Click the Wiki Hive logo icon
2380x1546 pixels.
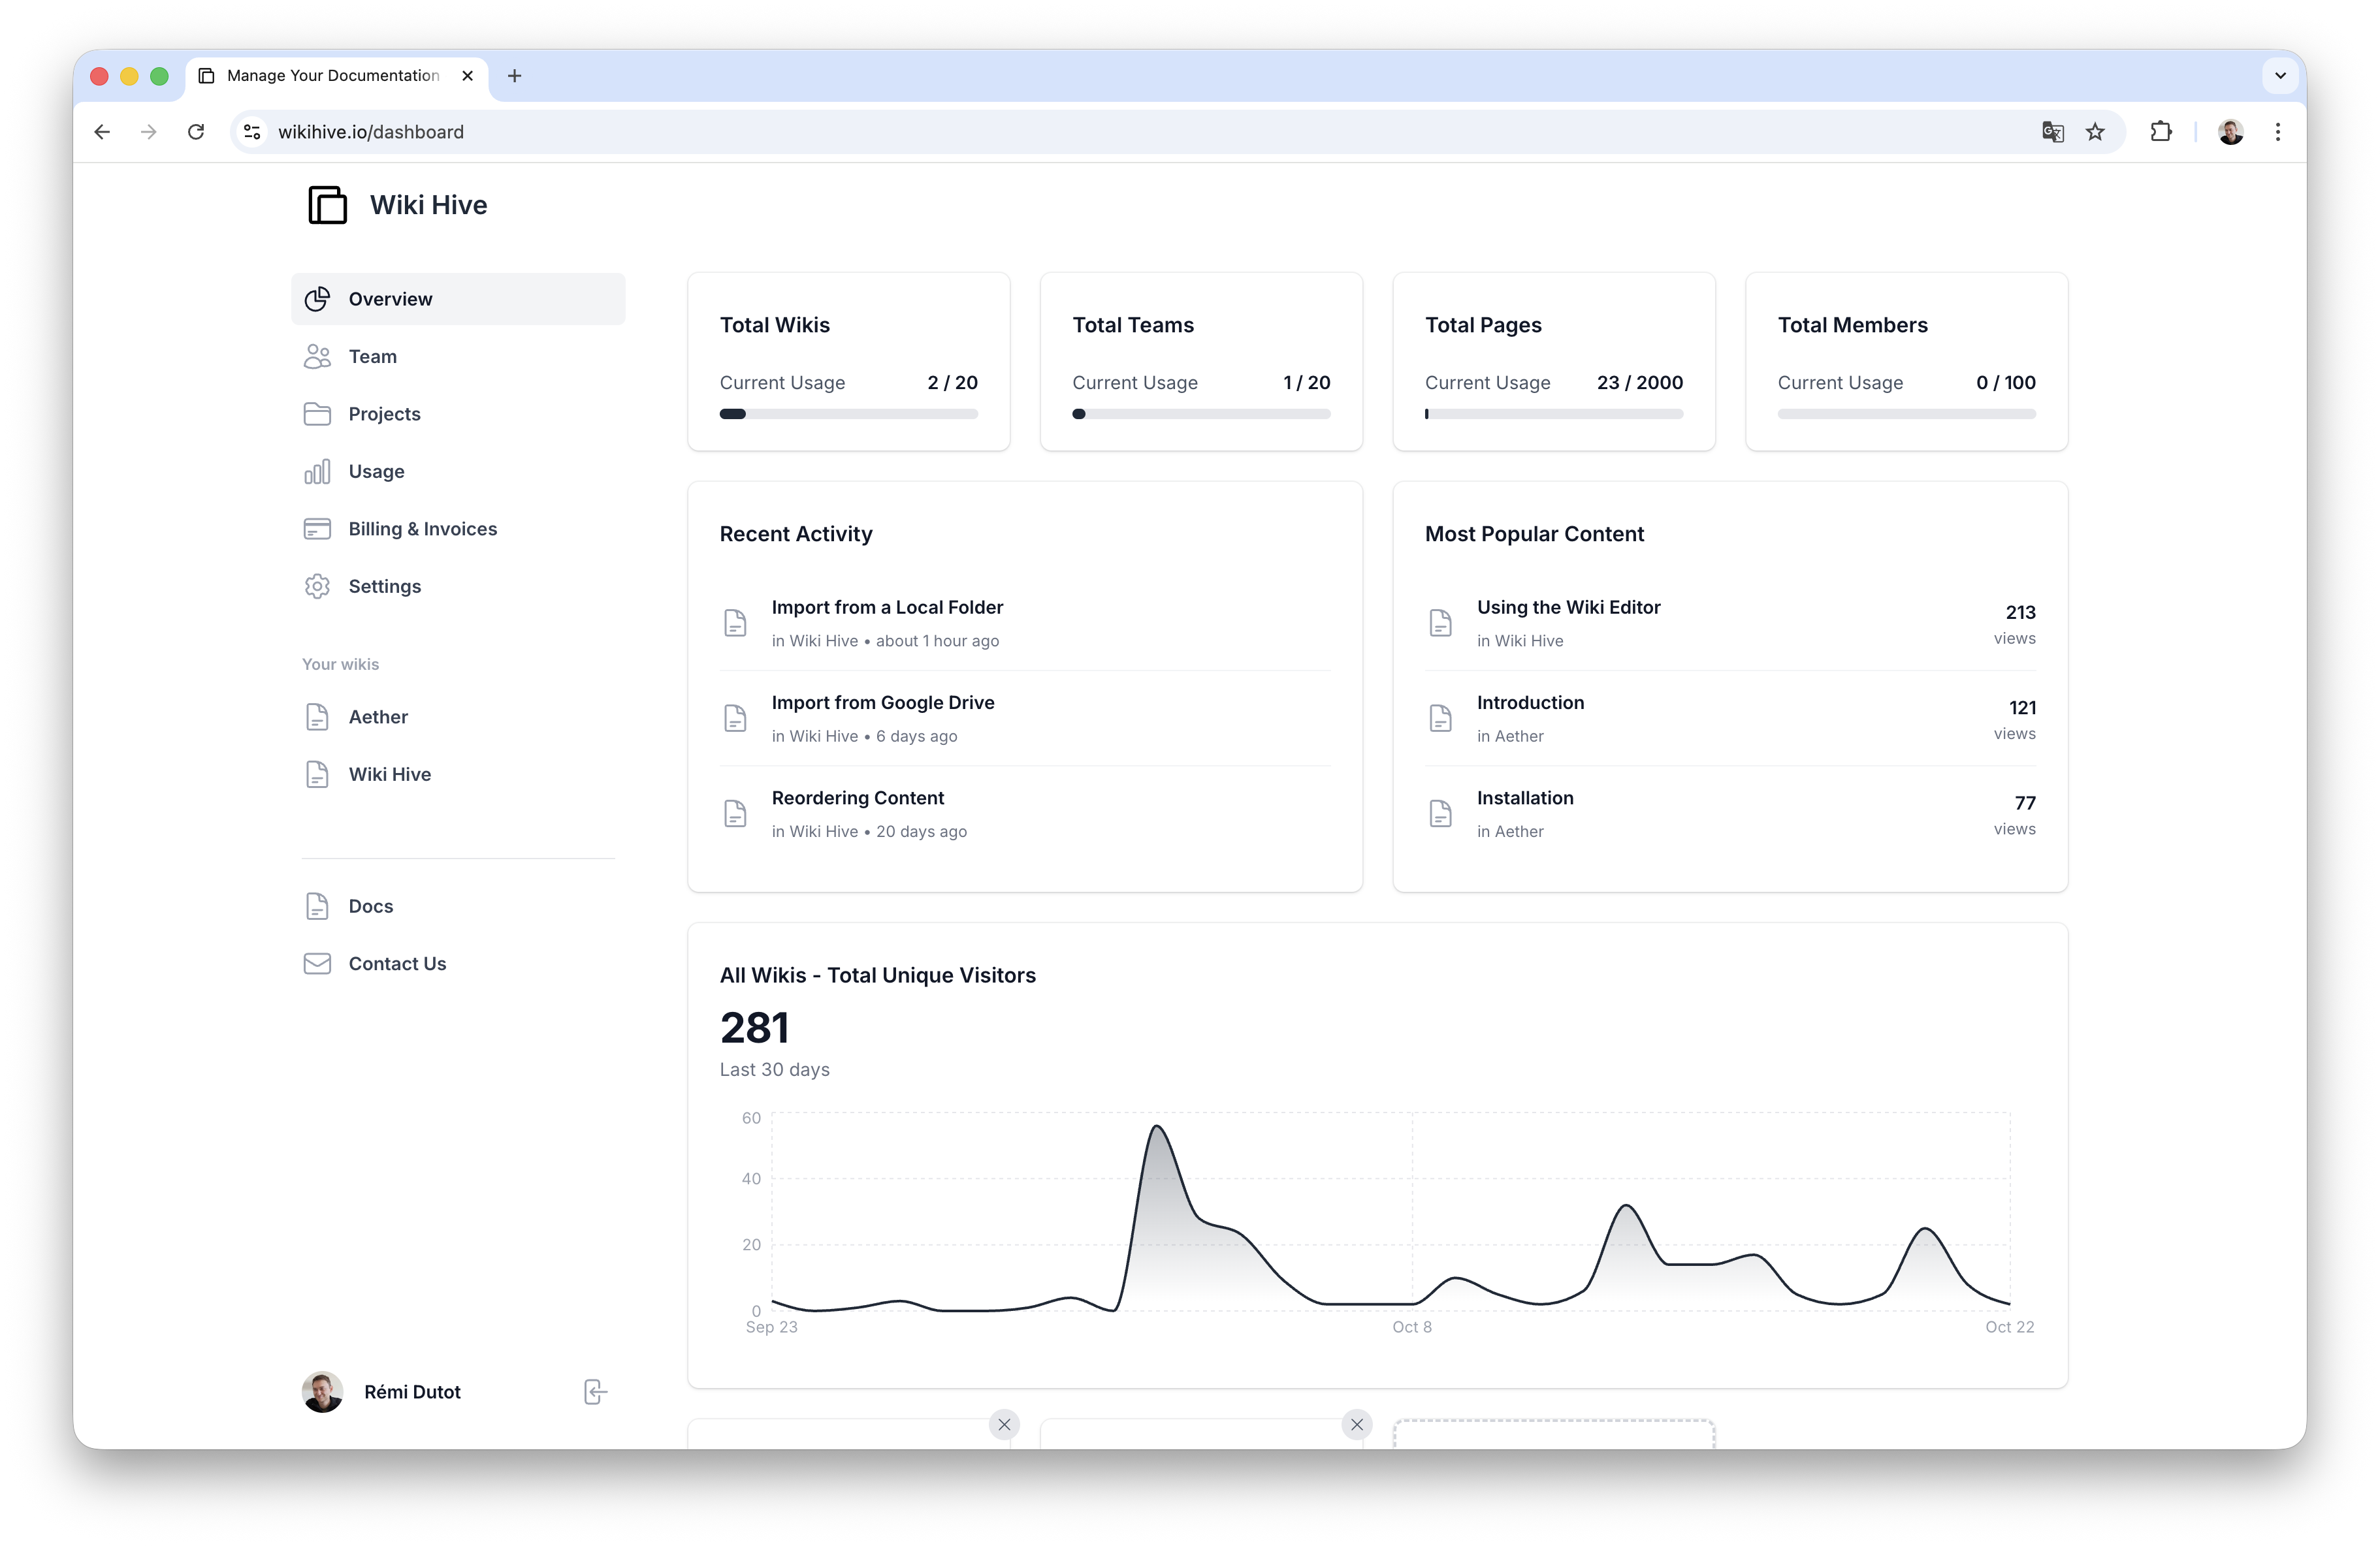point(327,205)
